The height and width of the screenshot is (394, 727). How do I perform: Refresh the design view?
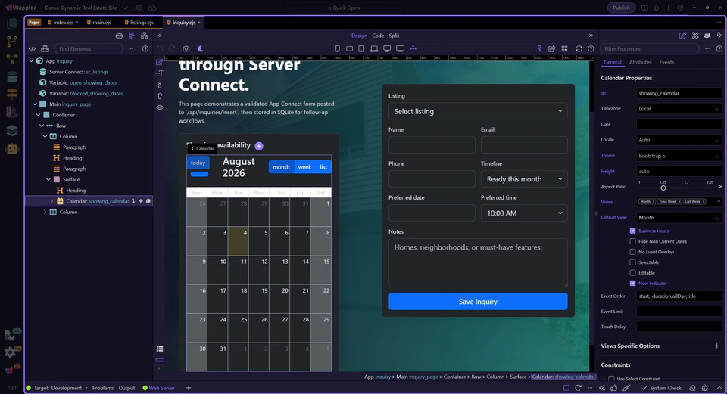pos(579,48)
